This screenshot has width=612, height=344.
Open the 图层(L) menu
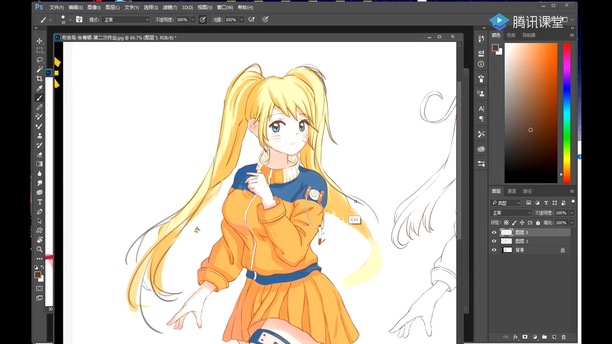coord(112,8)
